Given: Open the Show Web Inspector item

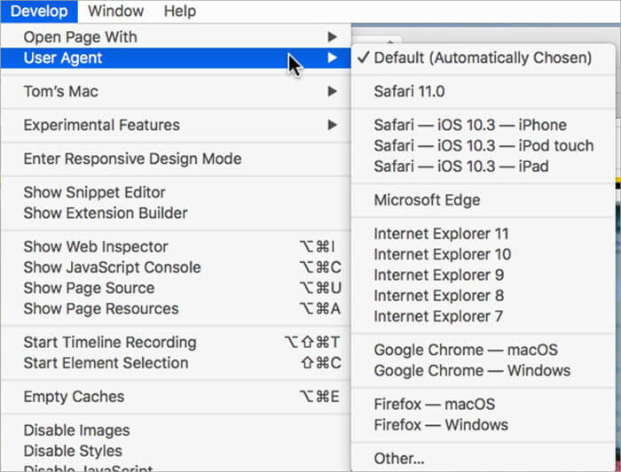Looking at the screenshot, I should 96,247.
